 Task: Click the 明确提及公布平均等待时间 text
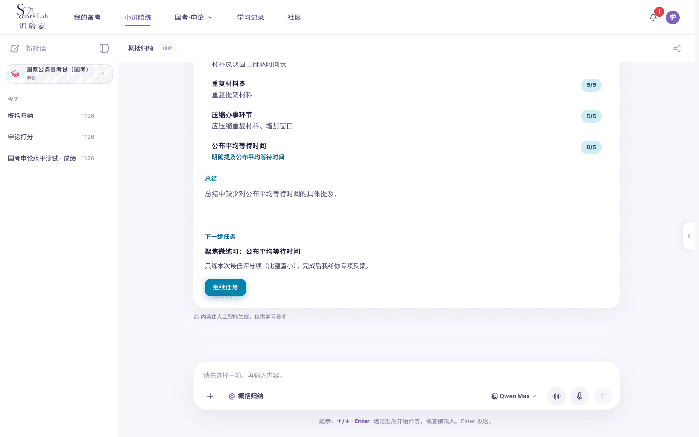point(248,157)
